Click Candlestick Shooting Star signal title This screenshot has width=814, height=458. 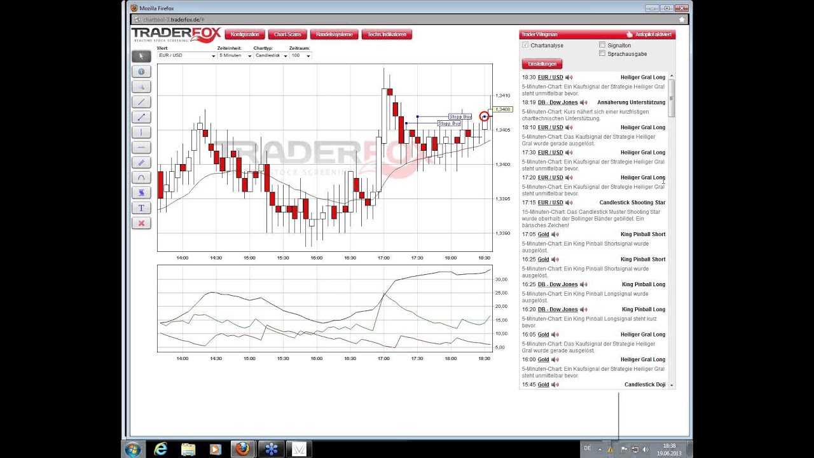632,203
